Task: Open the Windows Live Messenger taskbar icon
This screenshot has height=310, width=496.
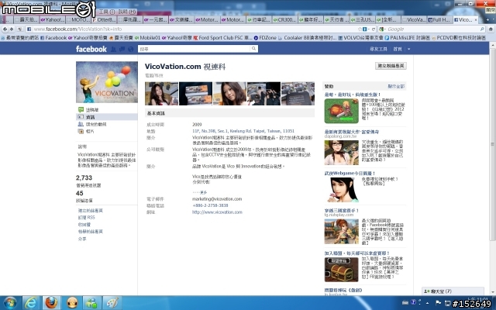Action: tap(92, 303)
